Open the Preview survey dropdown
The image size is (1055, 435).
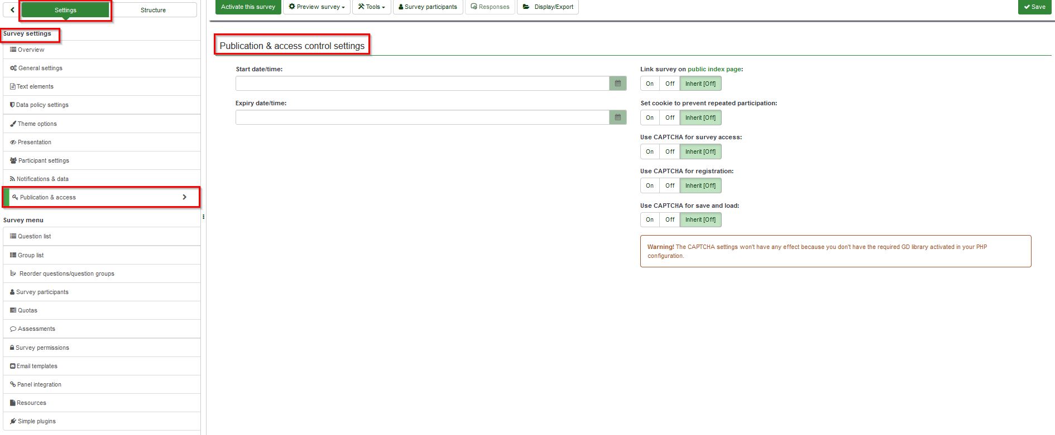(317, 7)
